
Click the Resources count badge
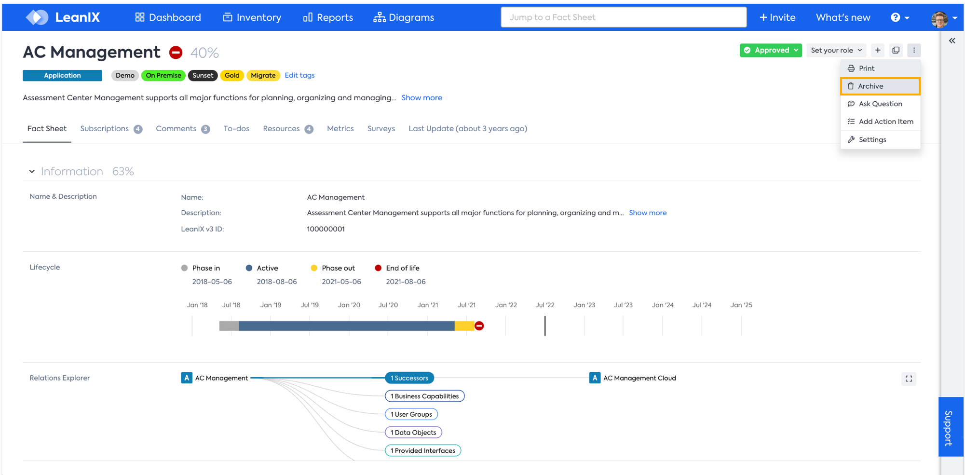(x=309, y=129)
